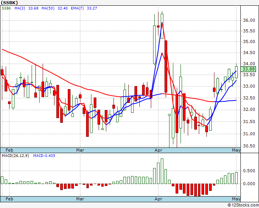This screenshot has width=259, height=208.
Task: Click the 36.00 price axis label
Action: click(x=249, y=20)
